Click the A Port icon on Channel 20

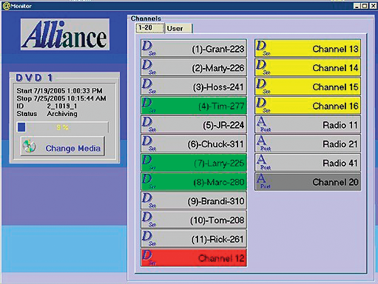click(263, 181)
